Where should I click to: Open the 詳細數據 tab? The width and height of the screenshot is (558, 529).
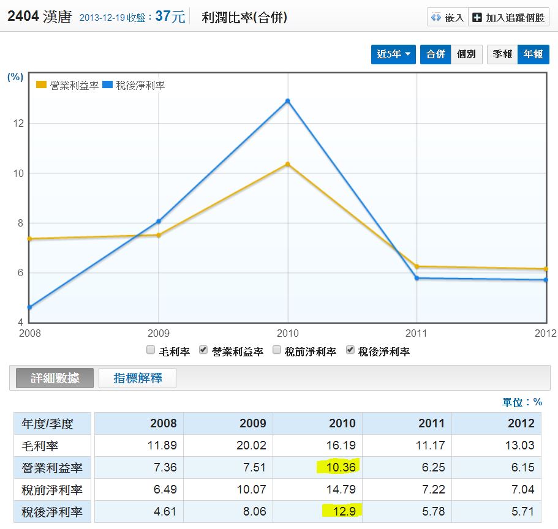(x=55, y=378)
